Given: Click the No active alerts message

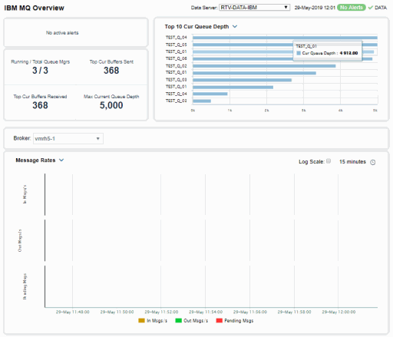Looking at the screenshot, I should (x=62, y=33).
